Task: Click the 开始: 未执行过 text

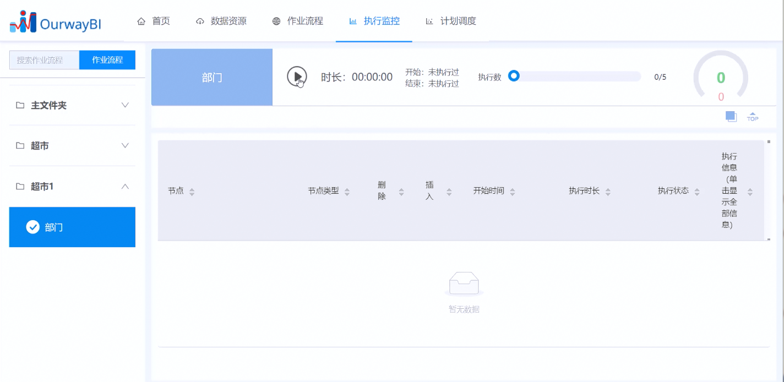Action: coord(432,72)
